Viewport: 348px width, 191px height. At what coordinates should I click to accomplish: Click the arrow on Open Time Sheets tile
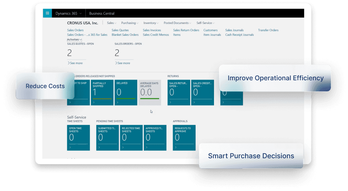(x=70, y=147)
